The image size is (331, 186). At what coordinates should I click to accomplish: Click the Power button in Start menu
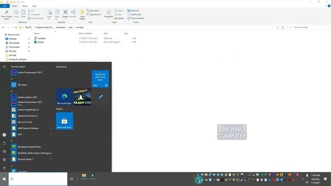[4, 168]
